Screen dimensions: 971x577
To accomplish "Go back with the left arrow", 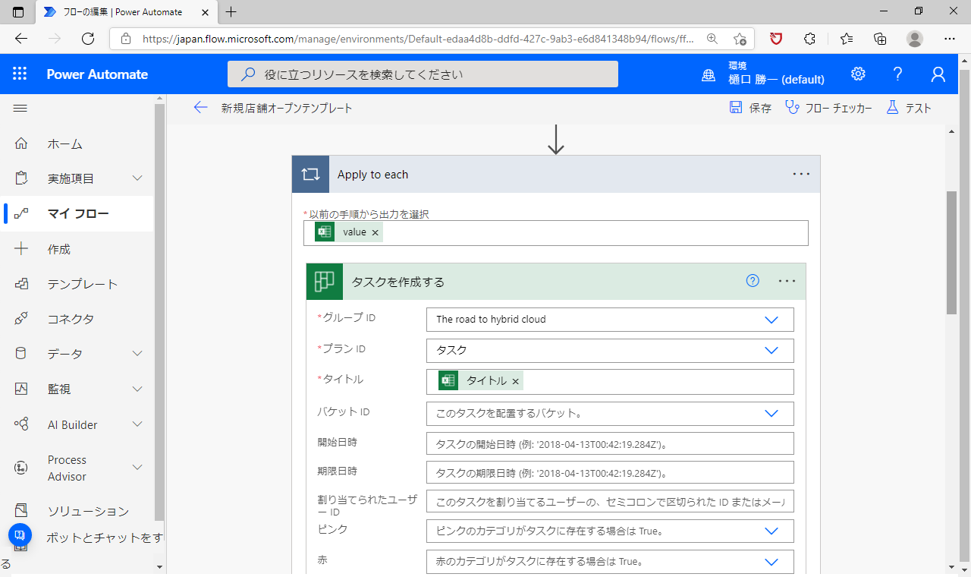I will [x=200, y=108].
